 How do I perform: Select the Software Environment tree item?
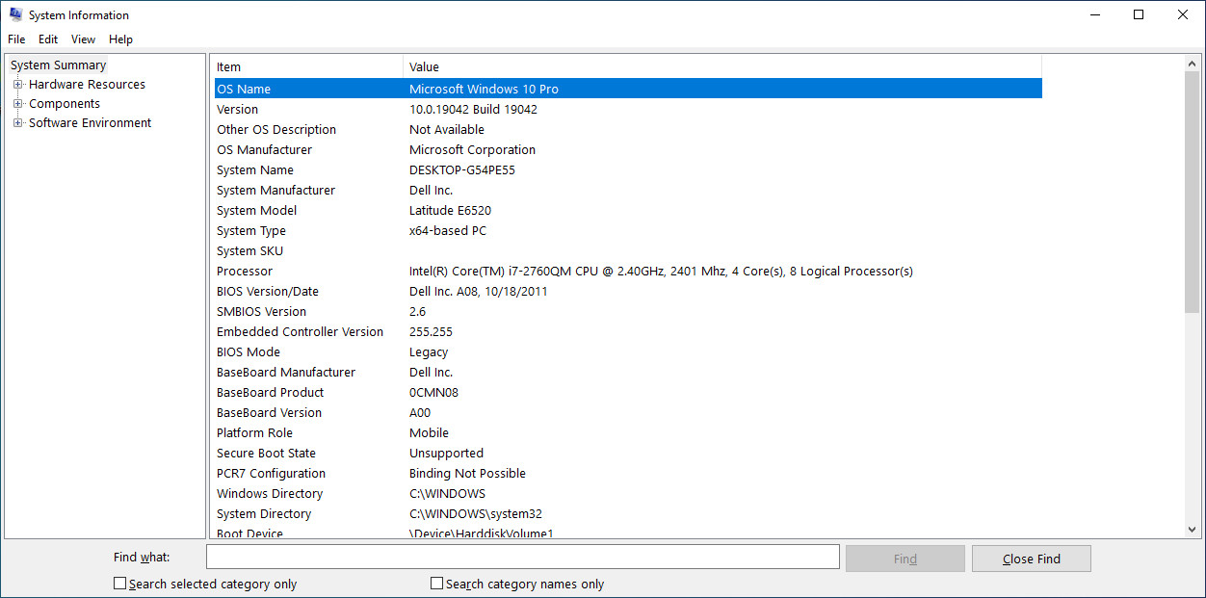(90, 123)
